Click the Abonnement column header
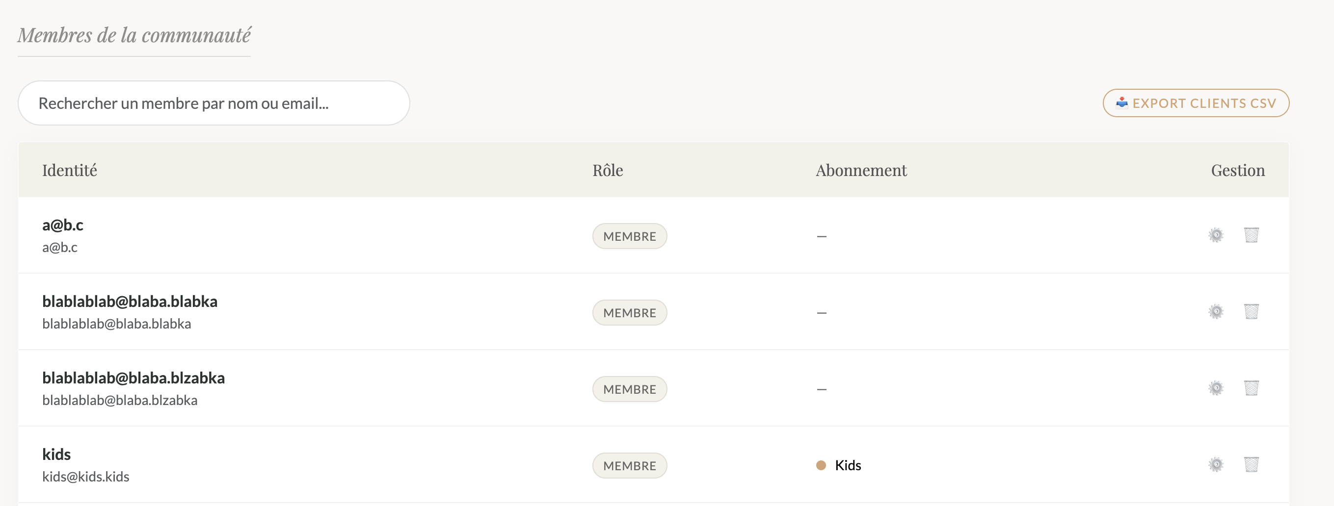Screen dimensions: 1334x506 [861, 171]
